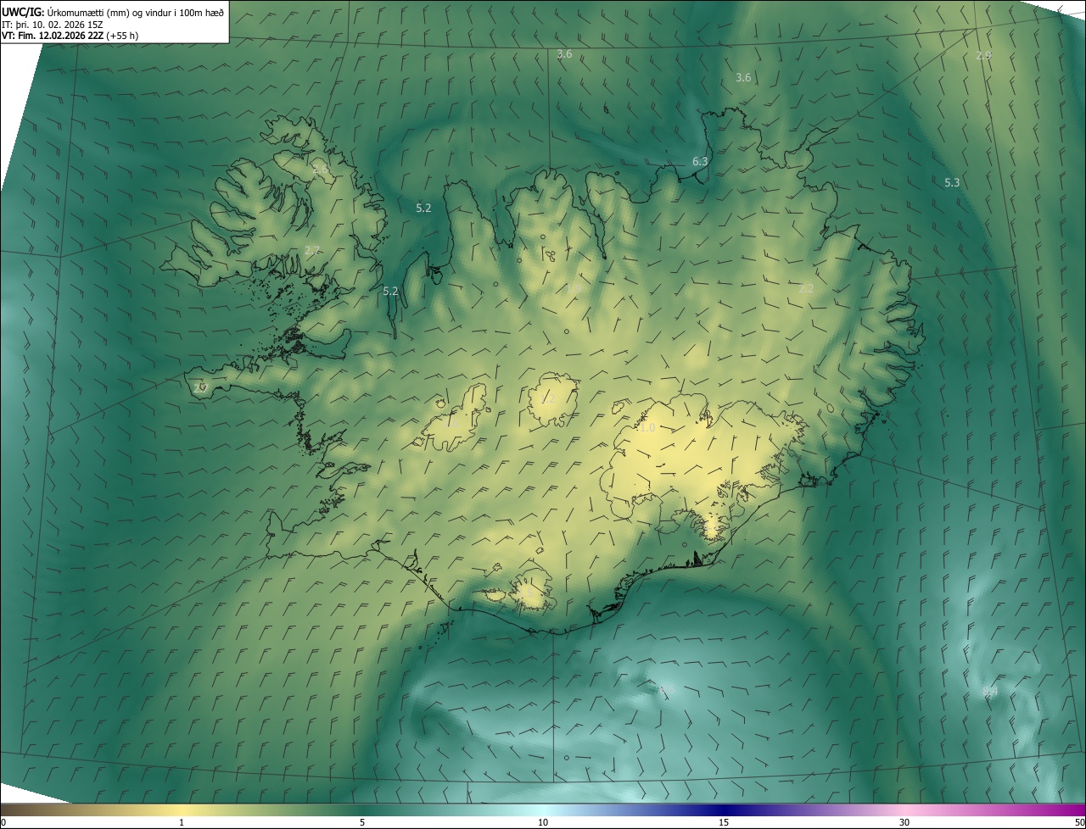The height and width of the screenshot is (829, 1086).
Task: Click the title "Úrkomumætti (mm) og vindur í 100m hæð"
Action: 135,11
